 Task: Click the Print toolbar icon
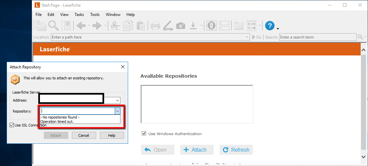click(155, 26)
